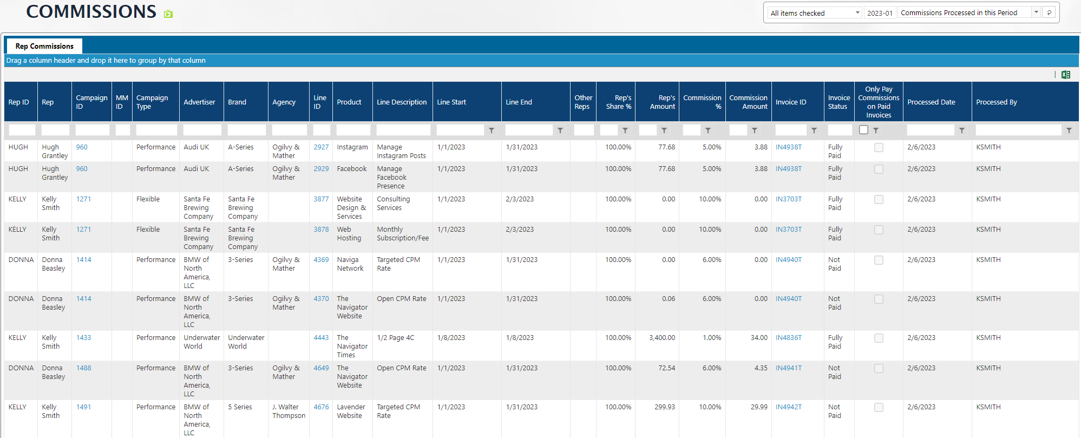Check the pay-on-paid box for line 2927
The height and width of the screenshot is (438, 1081).
pyautogui.click(x=879, y=148)
